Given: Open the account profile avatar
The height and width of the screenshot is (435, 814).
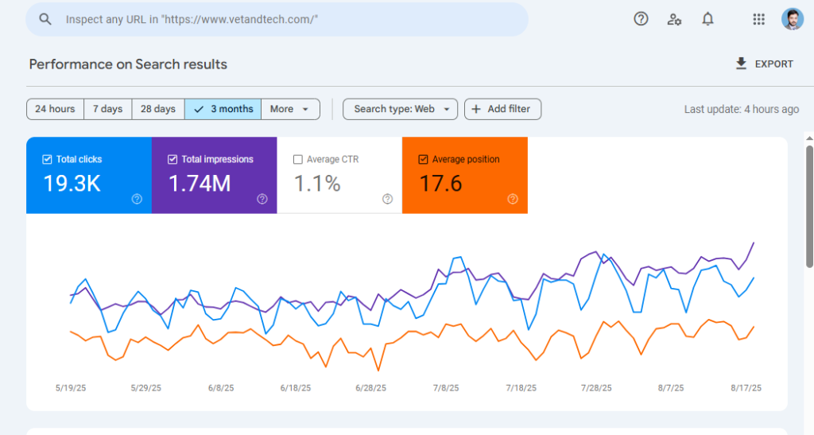Looking at the screenshot, I should pyautogui.click(x=793, y=19).
